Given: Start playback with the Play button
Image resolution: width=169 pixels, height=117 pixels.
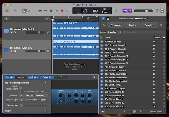Looking at the screenshot, I should click(57, 11).
